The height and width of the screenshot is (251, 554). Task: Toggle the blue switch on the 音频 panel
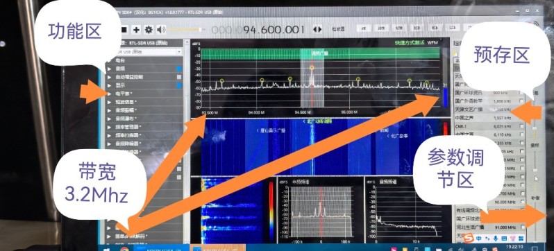click(x=179, y=69)
